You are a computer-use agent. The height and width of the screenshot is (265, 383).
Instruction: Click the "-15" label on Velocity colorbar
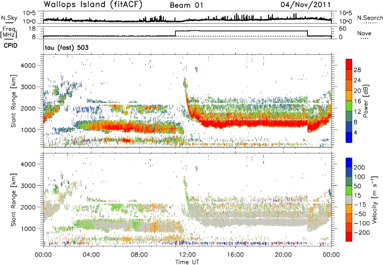[360, 205]
